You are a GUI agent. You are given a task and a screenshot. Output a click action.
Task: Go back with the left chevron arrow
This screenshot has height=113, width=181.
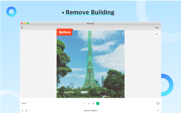tap(22, 28)
